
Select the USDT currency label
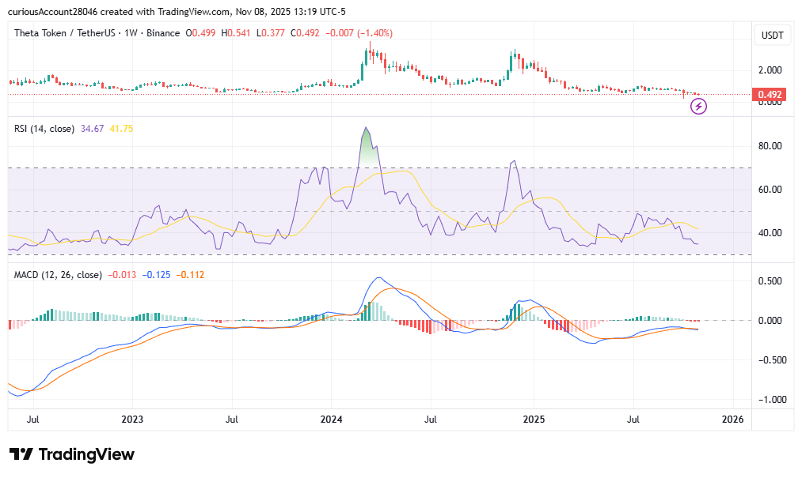pyautogui.click(x=770, y=35)
